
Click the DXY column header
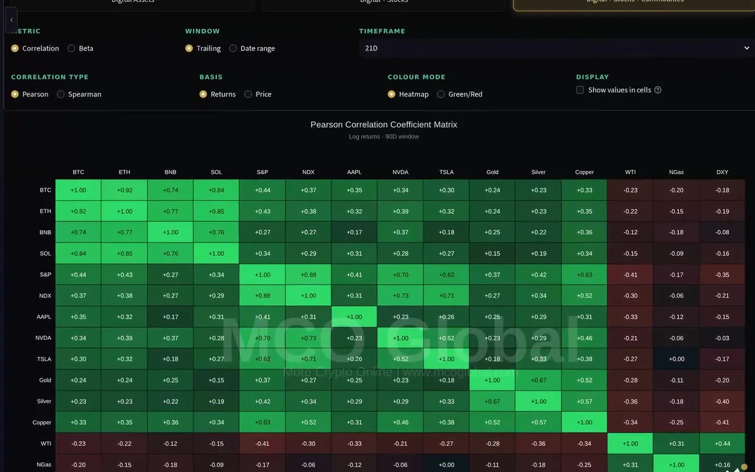tap(722, 172)
